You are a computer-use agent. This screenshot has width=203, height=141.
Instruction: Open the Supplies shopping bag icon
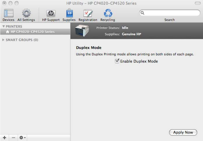(70, 13)
